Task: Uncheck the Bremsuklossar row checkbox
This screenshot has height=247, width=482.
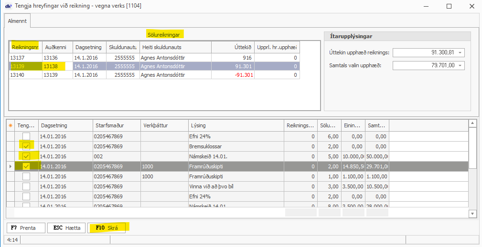Action: click(27, 146)
